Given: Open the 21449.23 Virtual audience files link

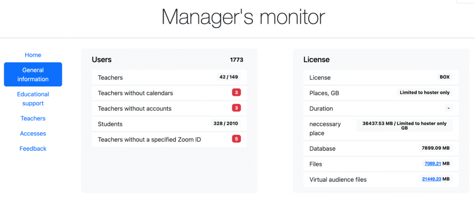Looking at the screenshot, I should [x=431, y=179].
